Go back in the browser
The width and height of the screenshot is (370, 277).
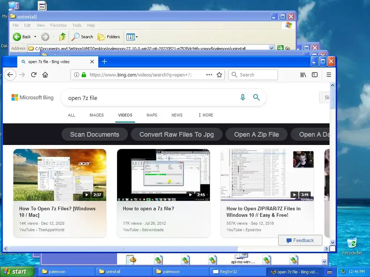(x=10, y=75)
